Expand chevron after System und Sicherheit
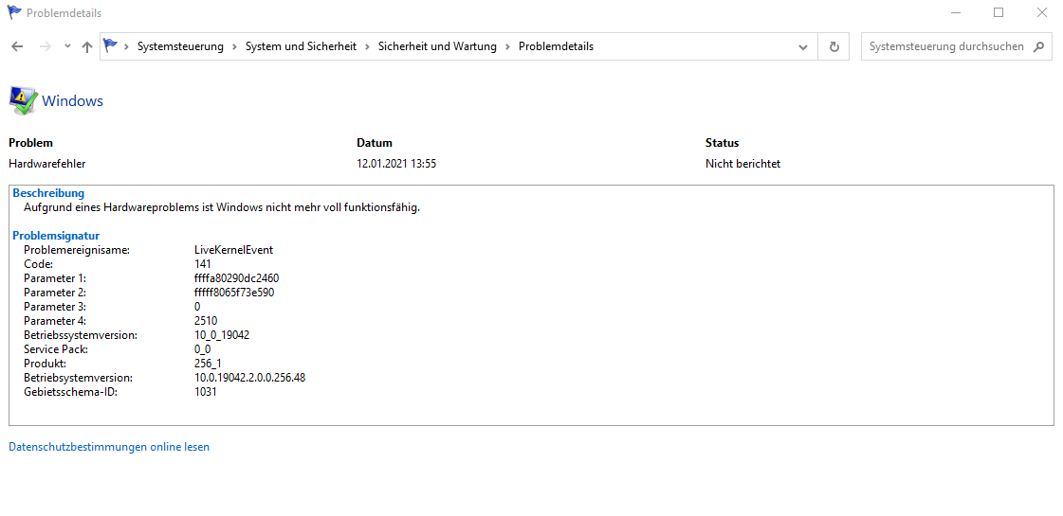 (367, 46)
